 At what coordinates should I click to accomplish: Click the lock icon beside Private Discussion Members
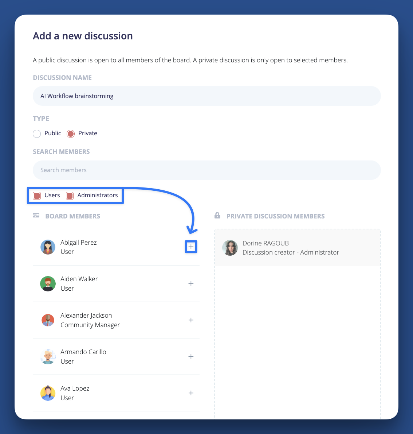tap(217, 215)
